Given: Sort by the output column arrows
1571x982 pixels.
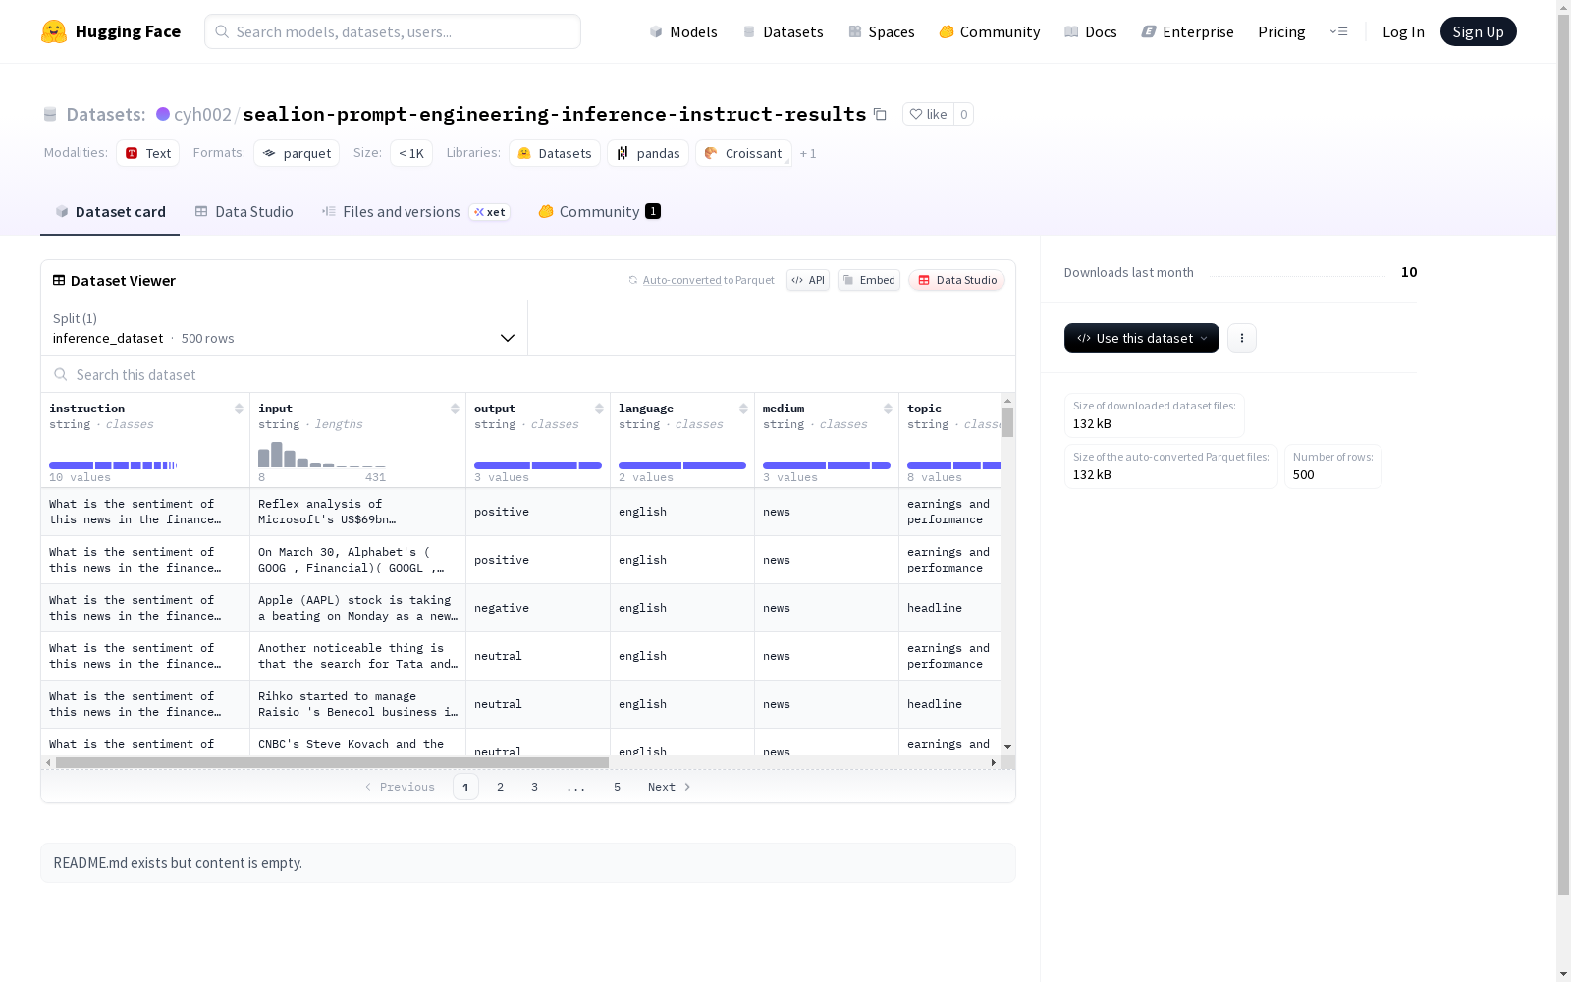Looking at the screenshot, I should (x=599, y=409).
